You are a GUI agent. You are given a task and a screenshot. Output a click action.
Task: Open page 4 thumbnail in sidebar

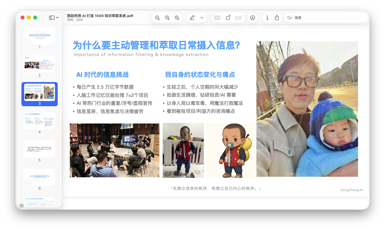coord(40,120)
